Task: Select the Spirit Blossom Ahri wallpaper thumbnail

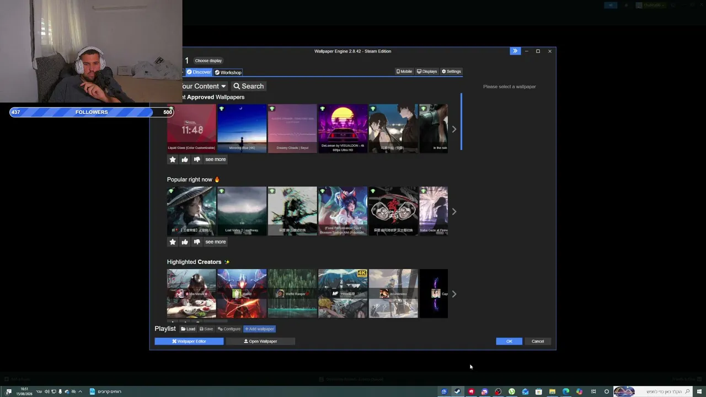Action: coord(343,211)
